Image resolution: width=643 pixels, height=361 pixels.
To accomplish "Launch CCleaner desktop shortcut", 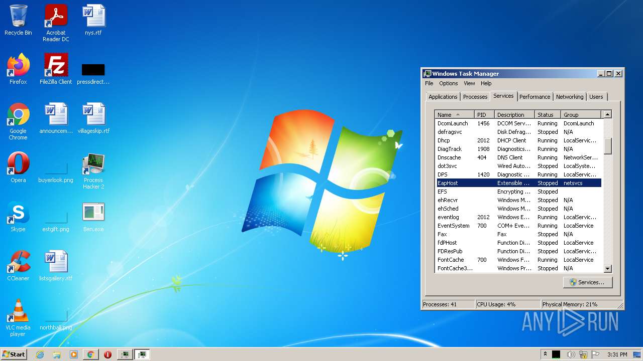I will (x=18, y=266).
